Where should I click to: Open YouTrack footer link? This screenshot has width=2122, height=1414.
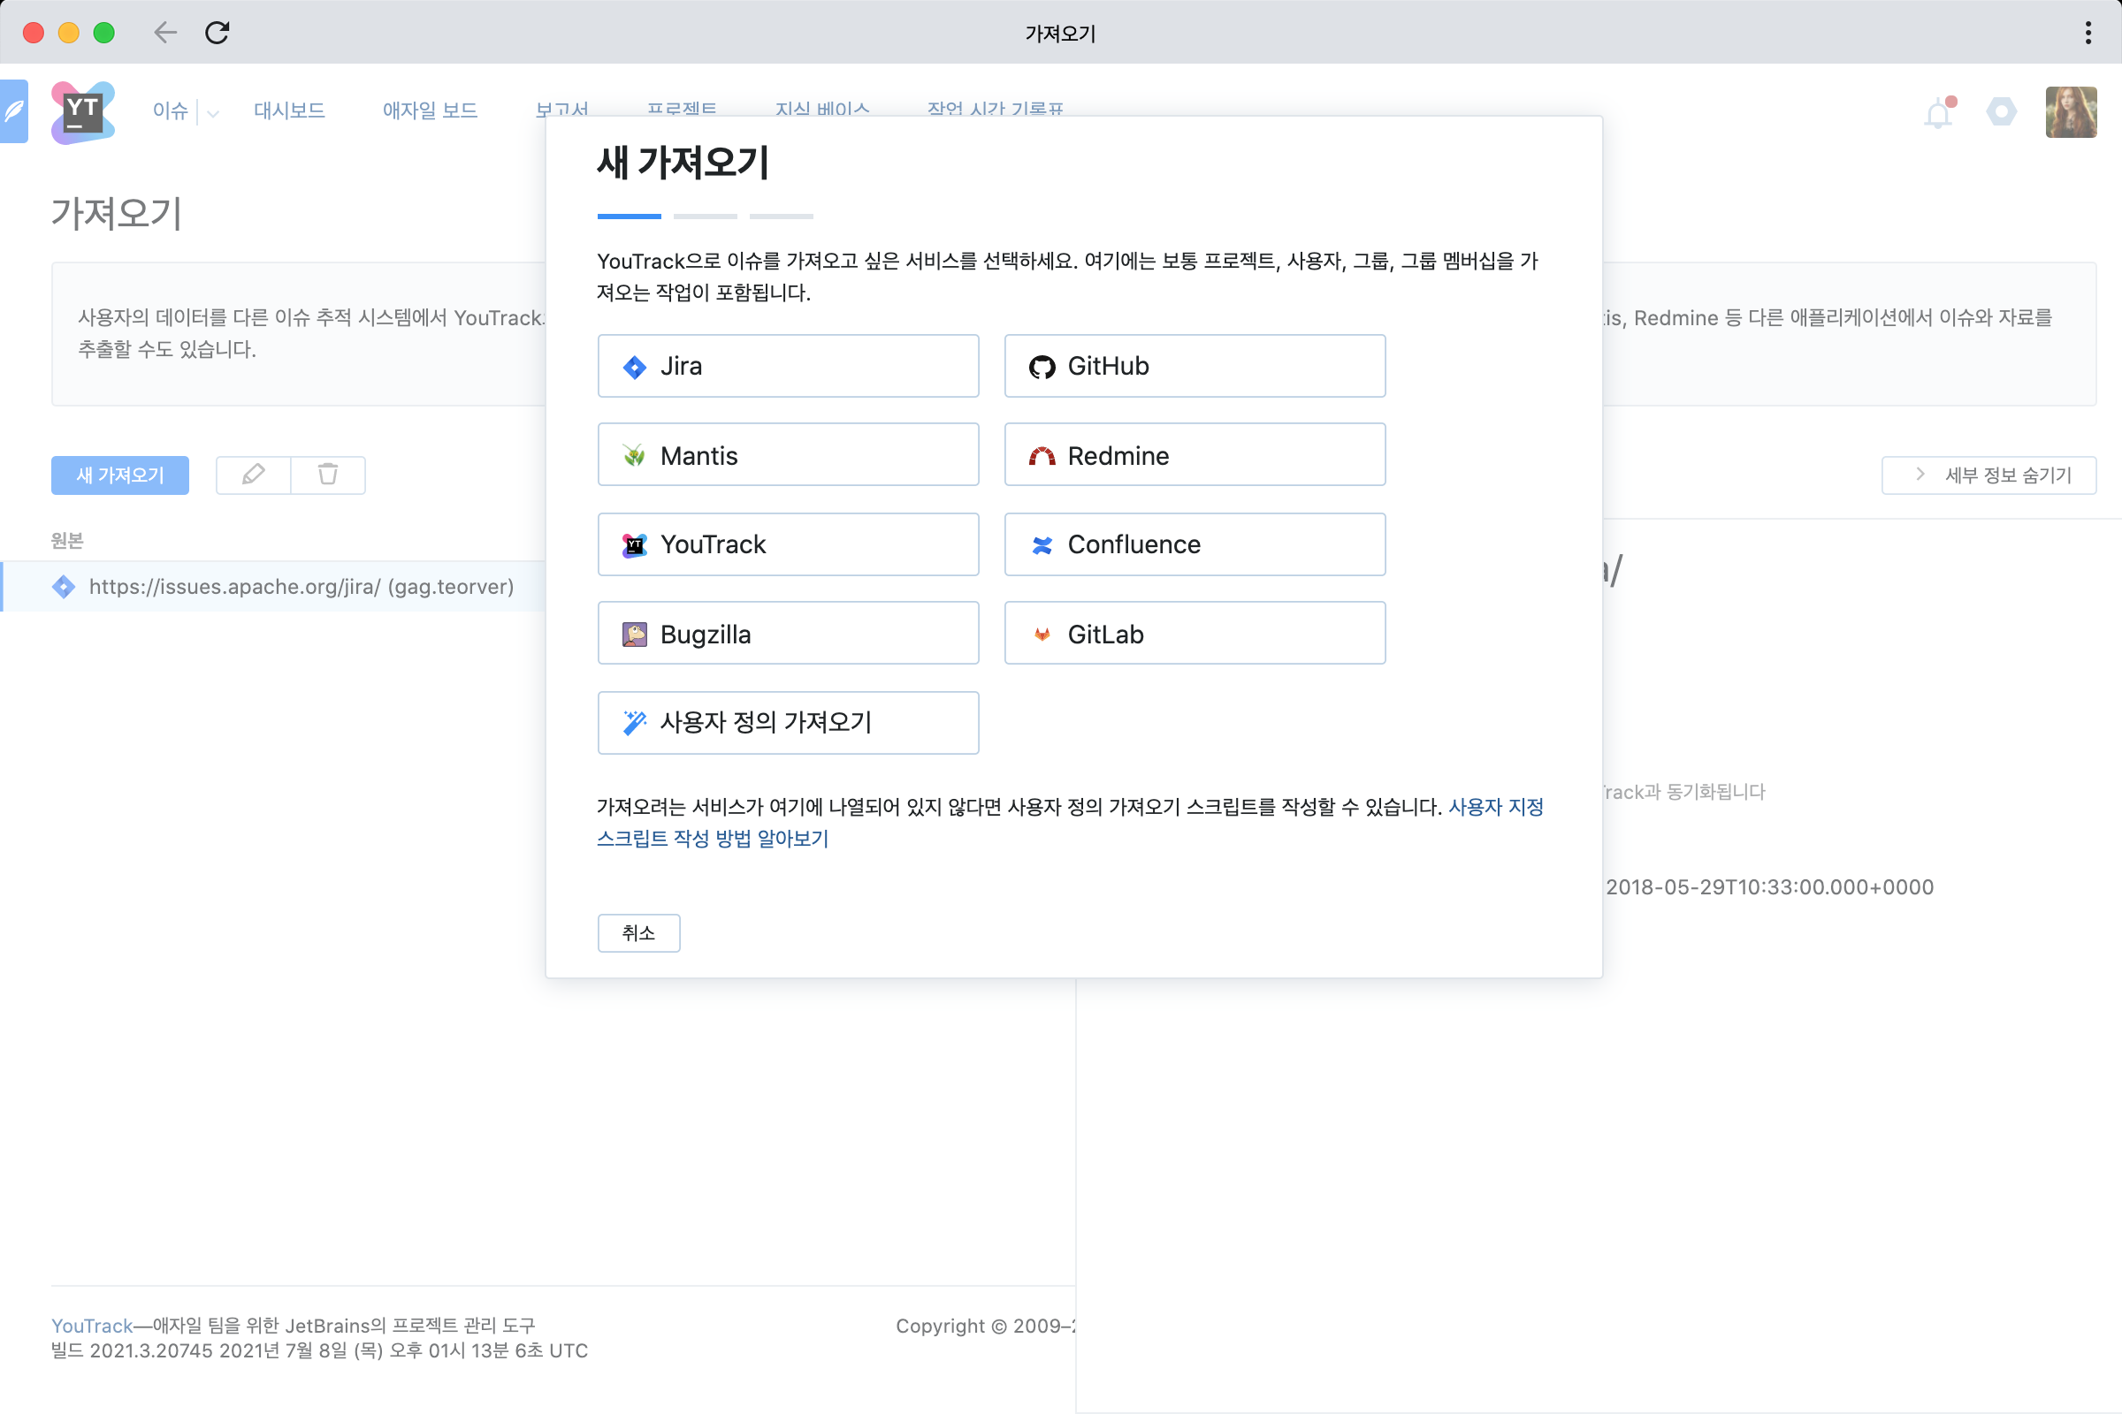coord(92,1326)
